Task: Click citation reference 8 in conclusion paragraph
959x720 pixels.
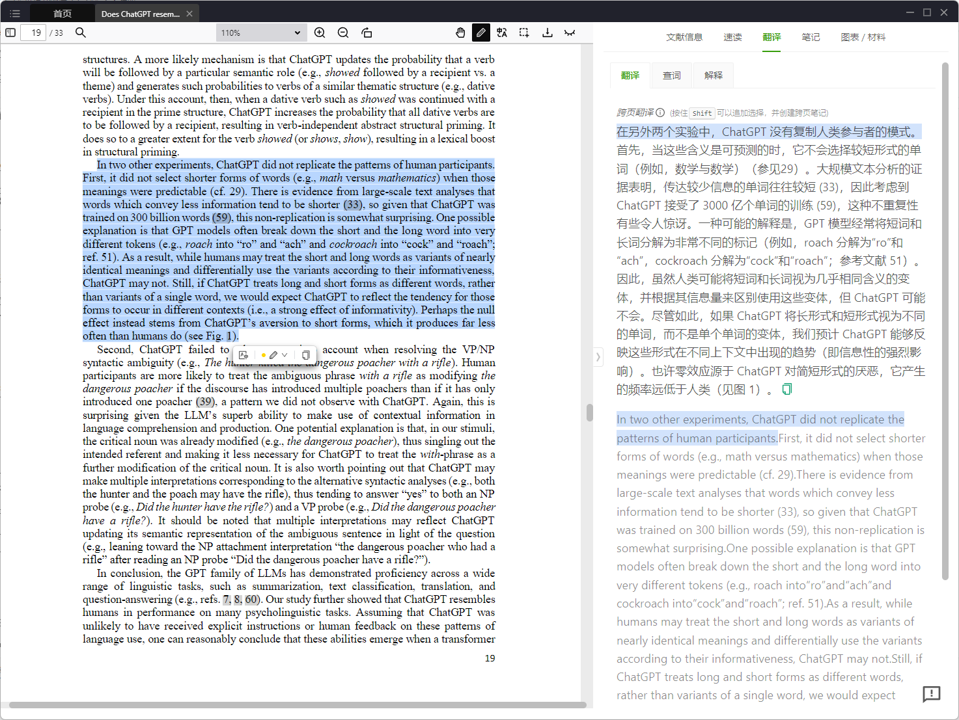Action: click(x=237, y=599)
